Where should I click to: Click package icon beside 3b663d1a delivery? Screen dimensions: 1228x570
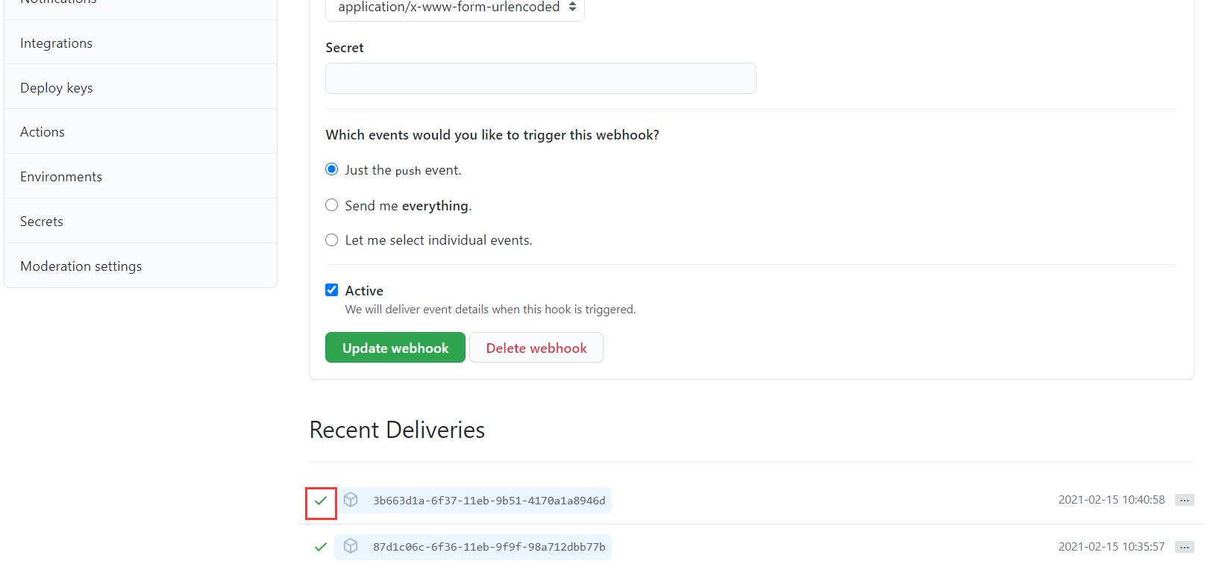coord(351,500)
